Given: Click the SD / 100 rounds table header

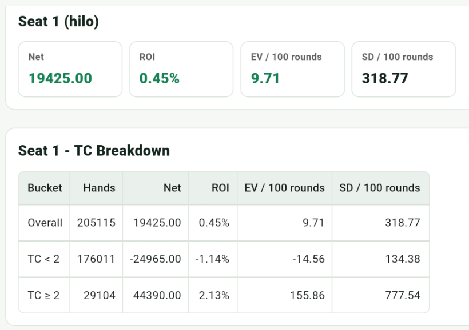Looking at the screenshot, I should pos(380,188).
